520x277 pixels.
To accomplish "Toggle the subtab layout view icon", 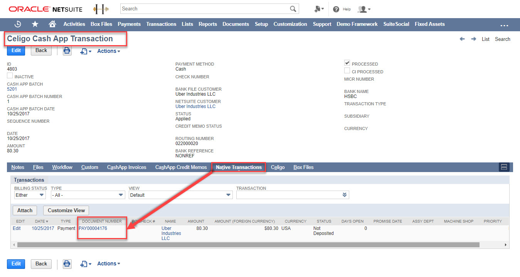I will pyautogui.click(x=504, y=167).
